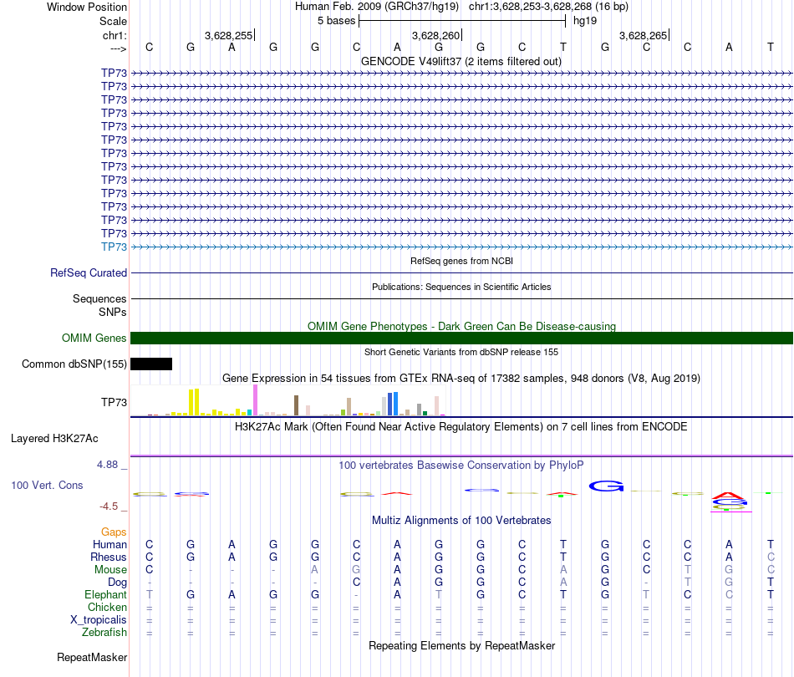Click the Window Position label
The height and width of the screenshot is (677, 794).
pos(87,7)
